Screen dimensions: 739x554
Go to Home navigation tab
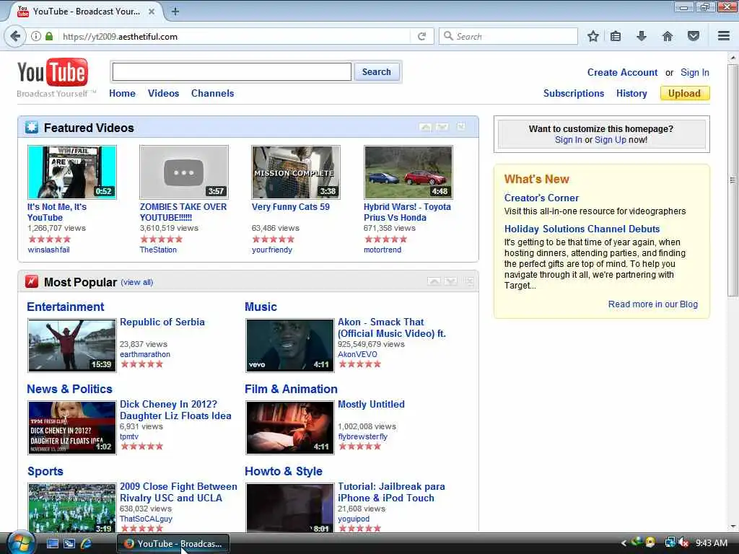[122, 93]
